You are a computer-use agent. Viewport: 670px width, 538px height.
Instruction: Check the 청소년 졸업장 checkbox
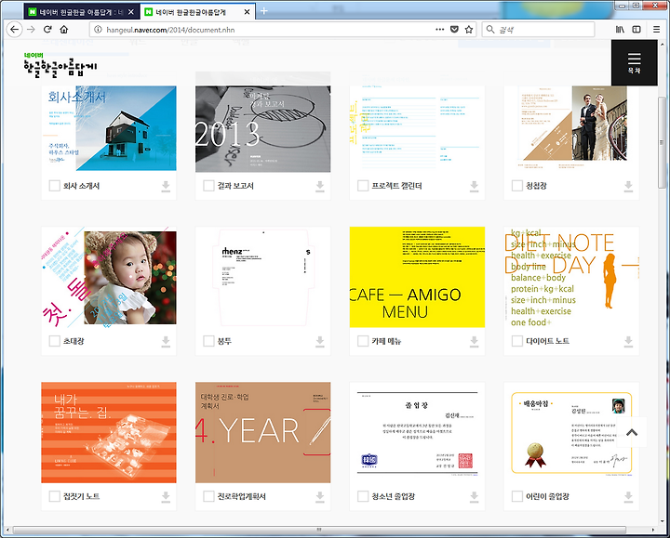point(363,496)
